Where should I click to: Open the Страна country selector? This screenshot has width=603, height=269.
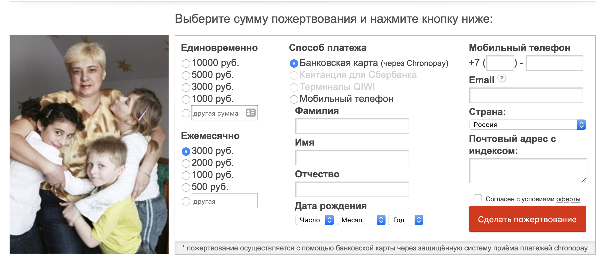pyautogui.click(x=527, y=125)
